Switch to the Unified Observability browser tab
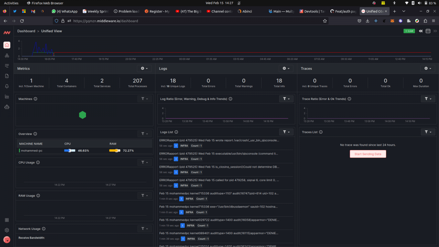The height and width of the screenshot is (247, 439). (x=373, y=11)
